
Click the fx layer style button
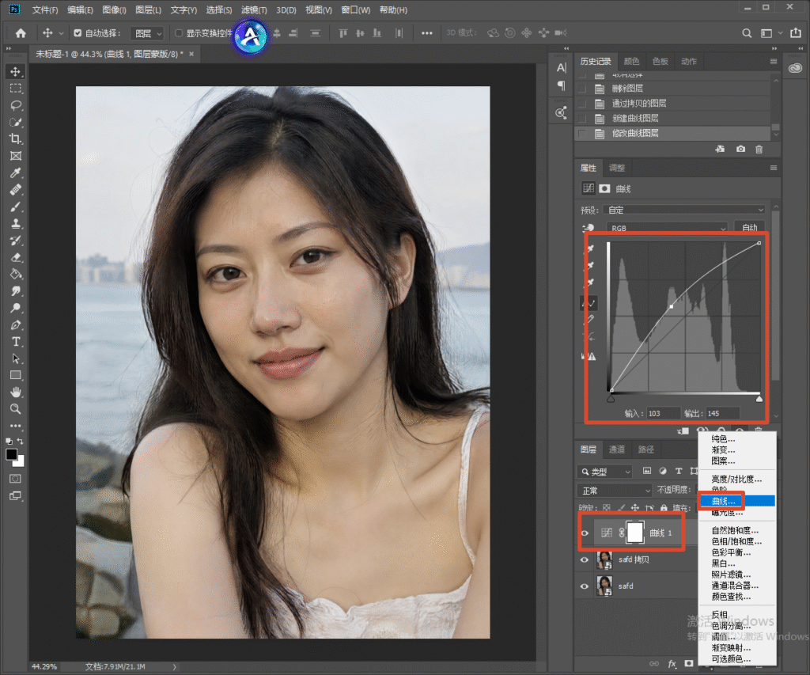tap(672, 664)
